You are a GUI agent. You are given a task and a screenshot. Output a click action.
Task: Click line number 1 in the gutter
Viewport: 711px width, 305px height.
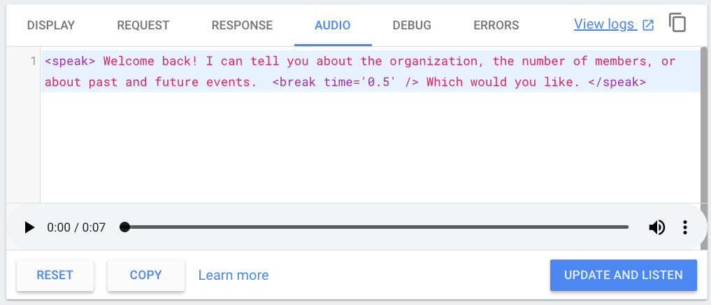(x=33, y=62)
